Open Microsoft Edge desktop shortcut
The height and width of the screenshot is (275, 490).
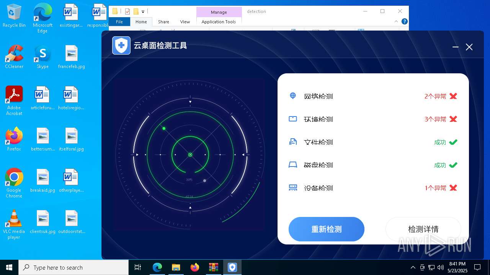pos(42,18)
